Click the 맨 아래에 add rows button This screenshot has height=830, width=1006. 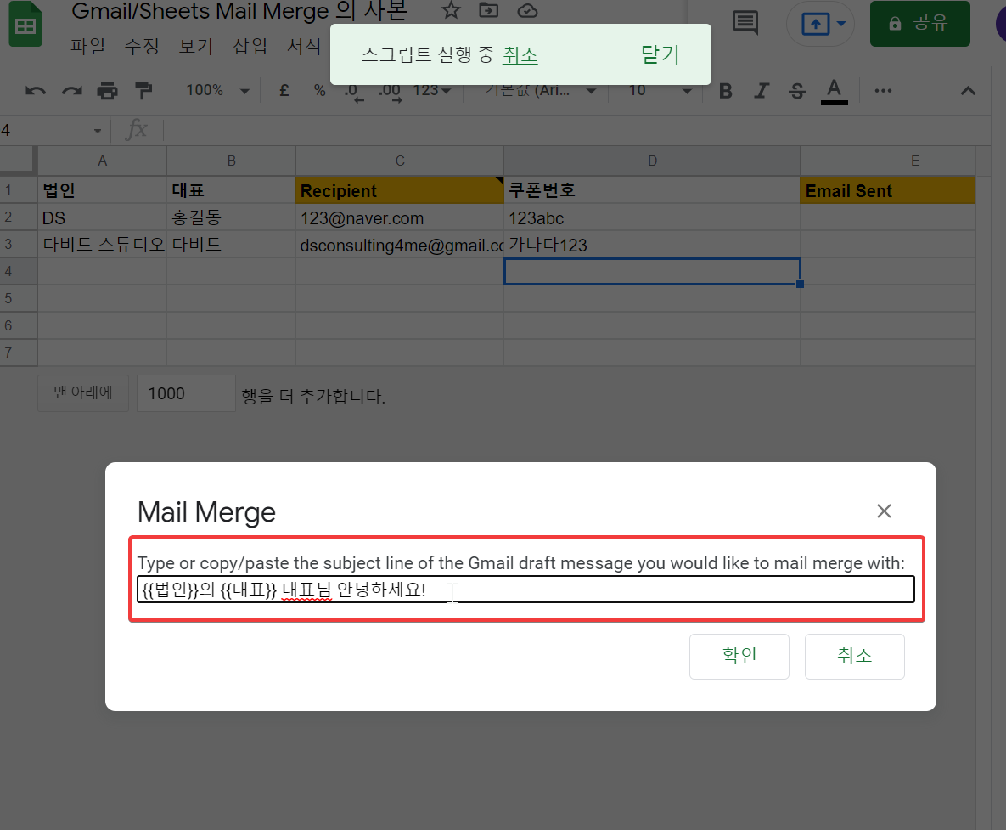point(83,392)
